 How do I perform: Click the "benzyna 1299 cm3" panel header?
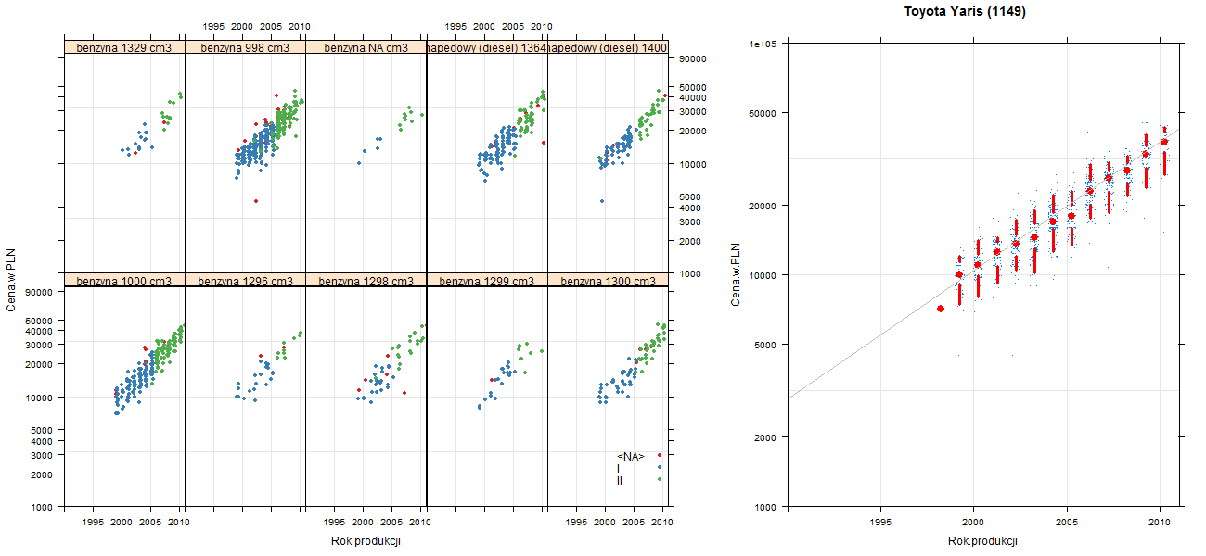pyautogui.click(x=486, y=280)
